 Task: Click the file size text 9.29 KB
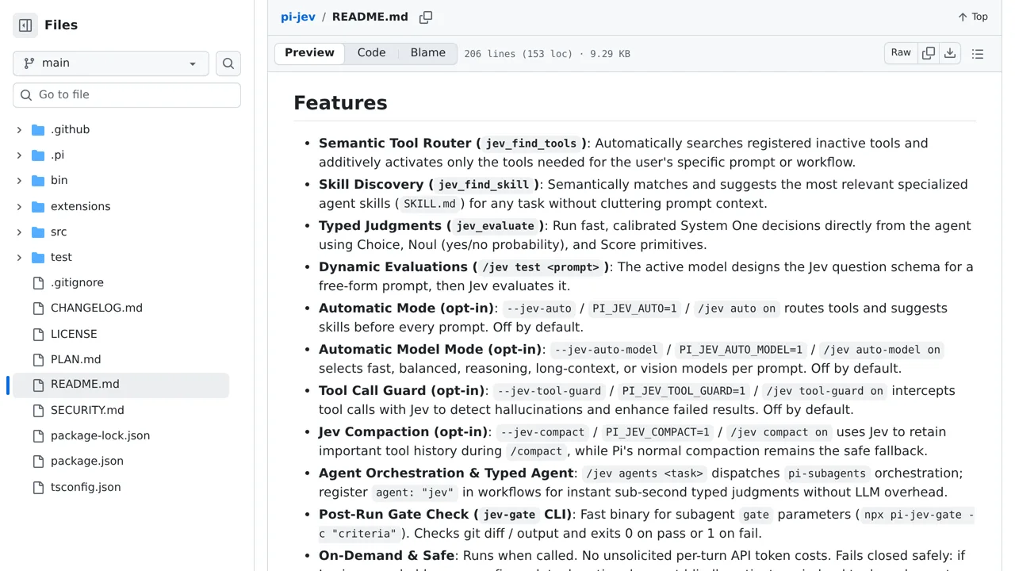tap(610, 54)
